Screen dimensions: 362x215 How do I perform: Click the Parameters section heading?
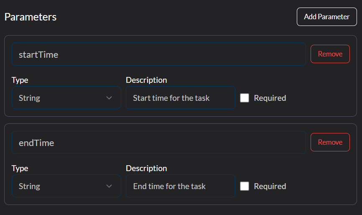(x=31, y=17)
